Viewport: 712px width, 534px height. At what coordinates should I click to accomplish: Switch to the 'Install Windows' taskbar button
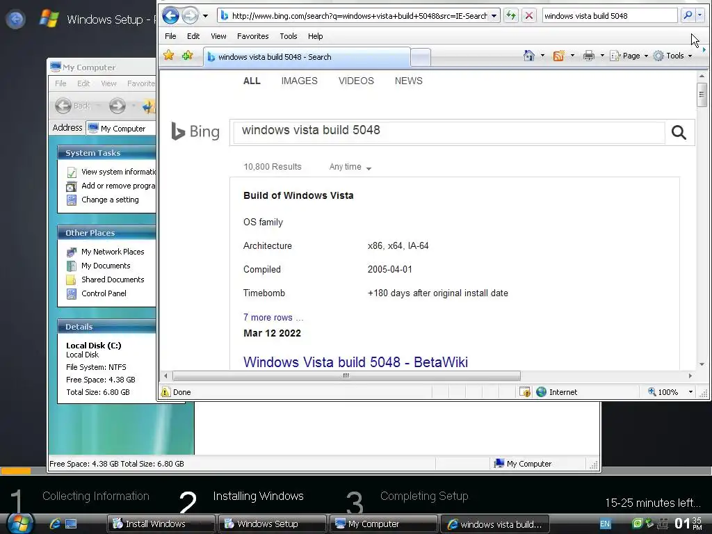161,524
